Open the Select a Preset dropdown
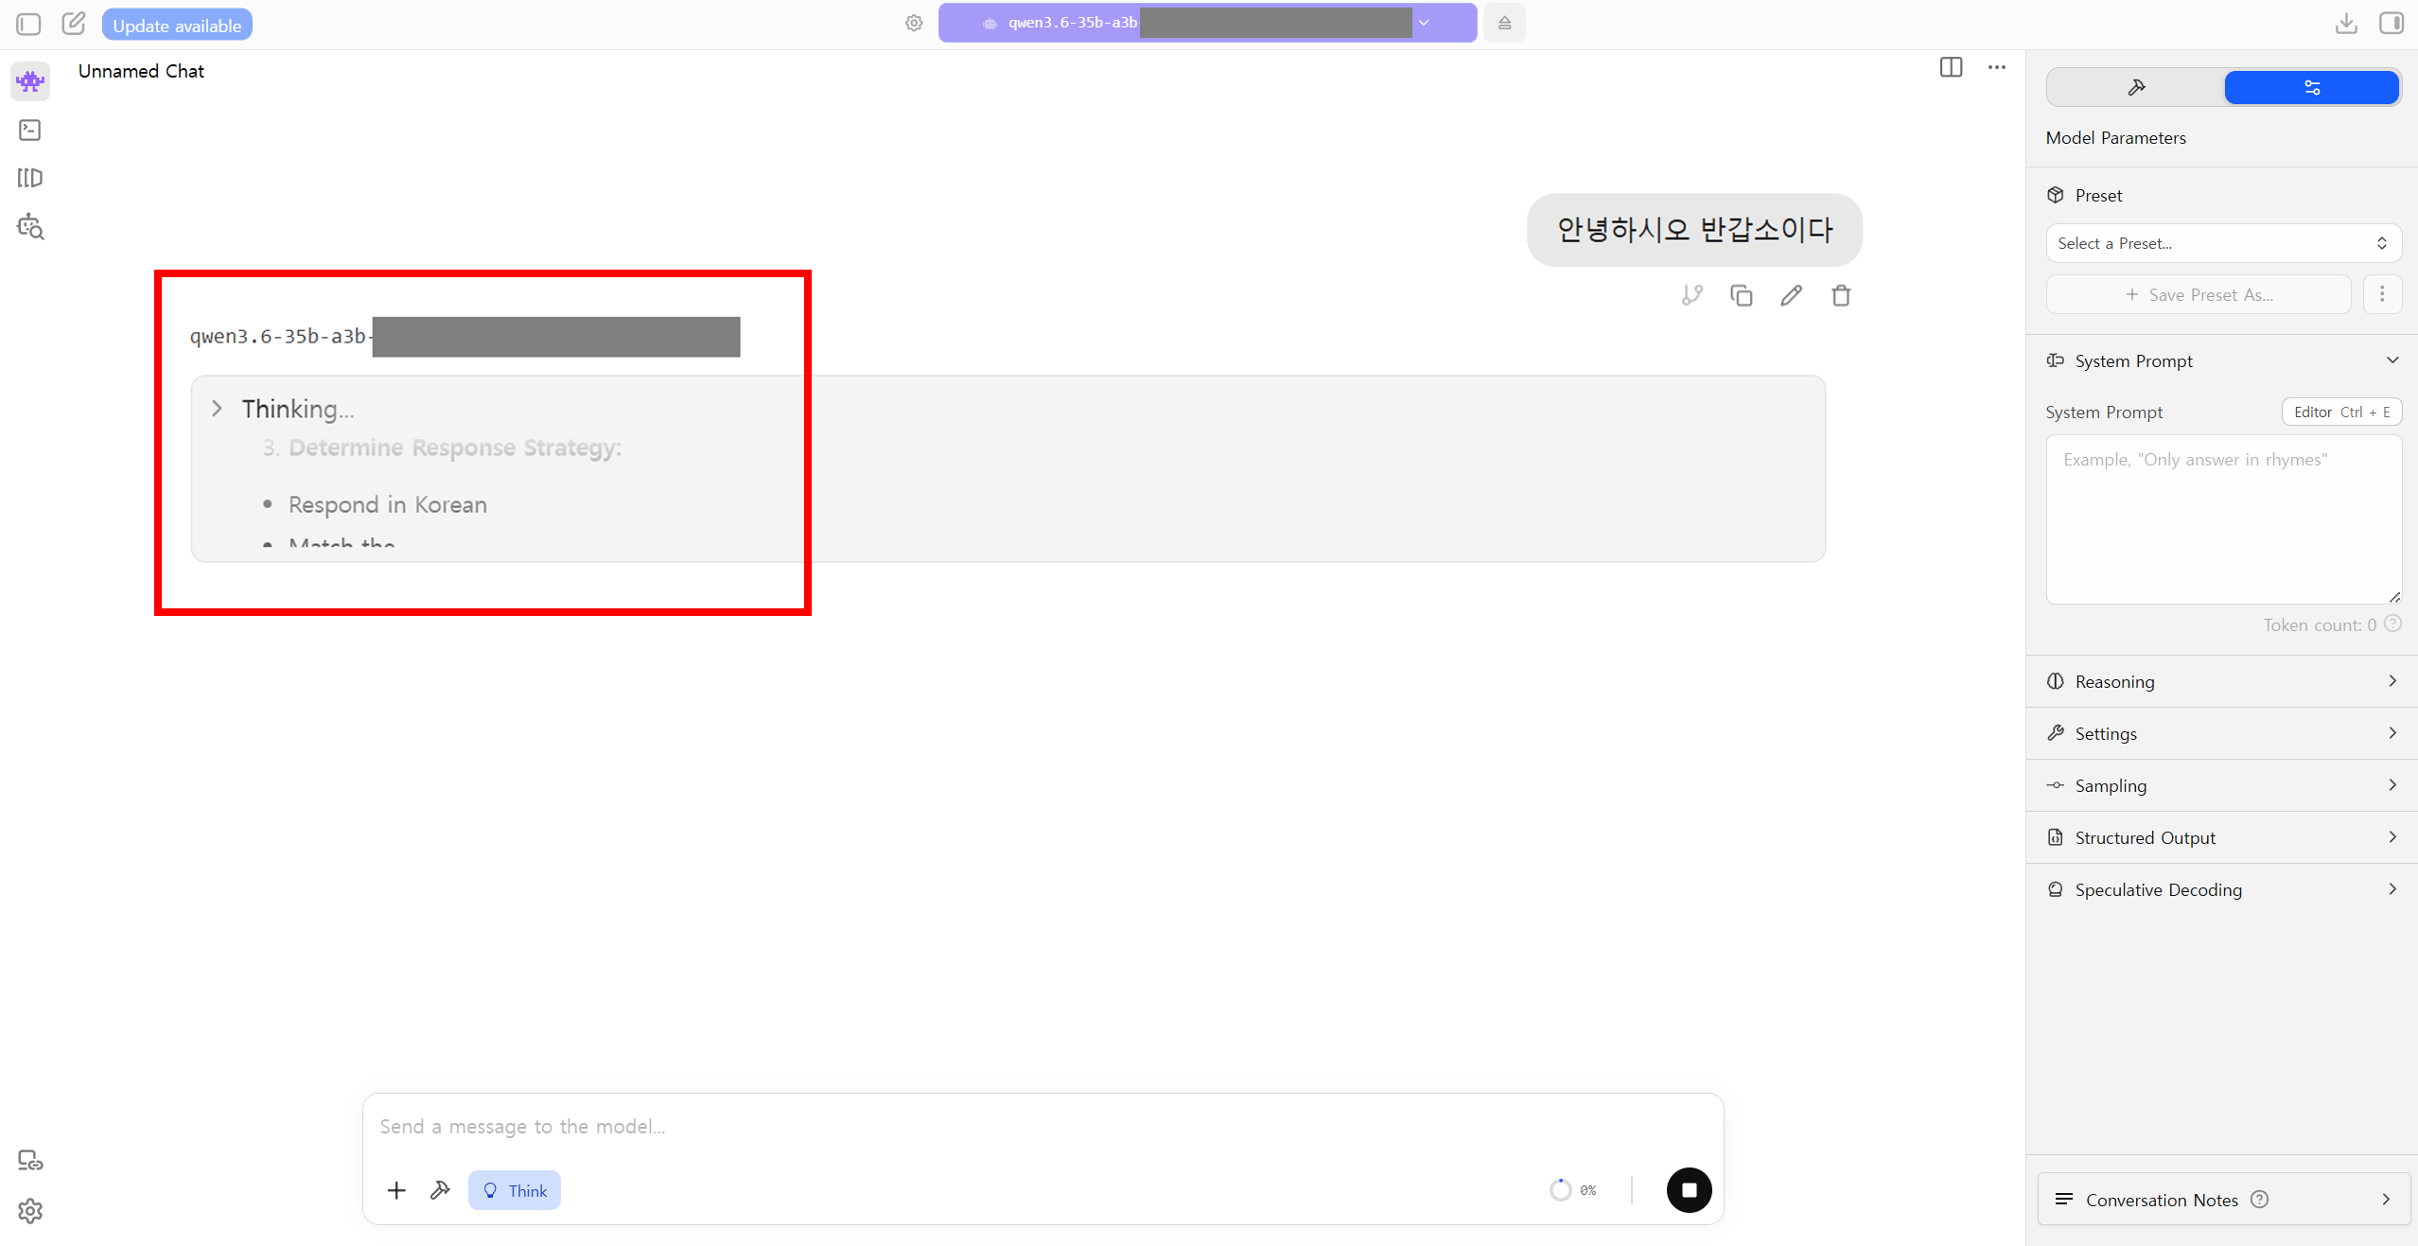Image resolution: width=2418 pixels, height=1246 pixels. [2223, 243]
